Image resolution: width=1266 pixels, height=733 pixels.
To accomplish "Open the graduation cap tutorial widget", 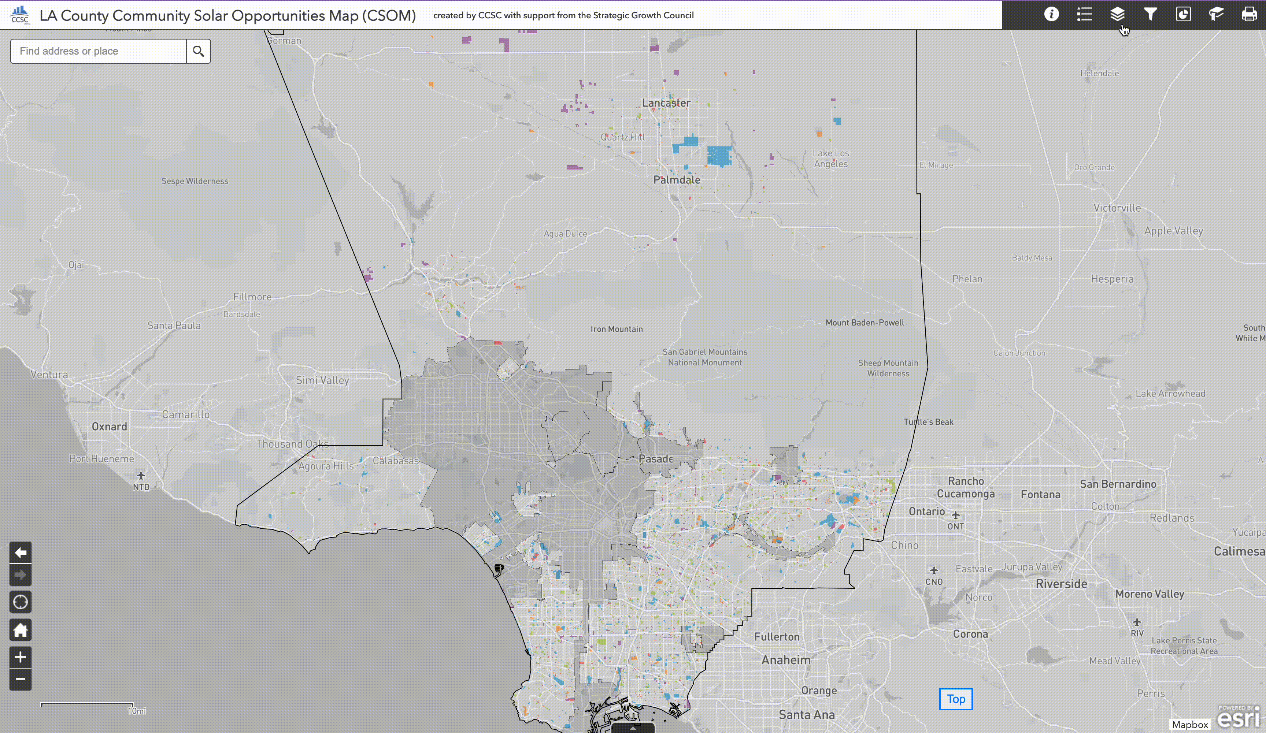I will [1216, 14].
